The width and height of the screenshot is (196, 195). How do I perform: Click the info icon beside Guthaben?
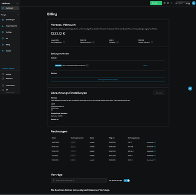118,42
